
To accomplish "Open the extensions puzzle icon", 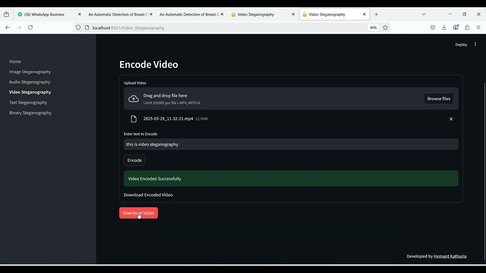I will point(467,27).
